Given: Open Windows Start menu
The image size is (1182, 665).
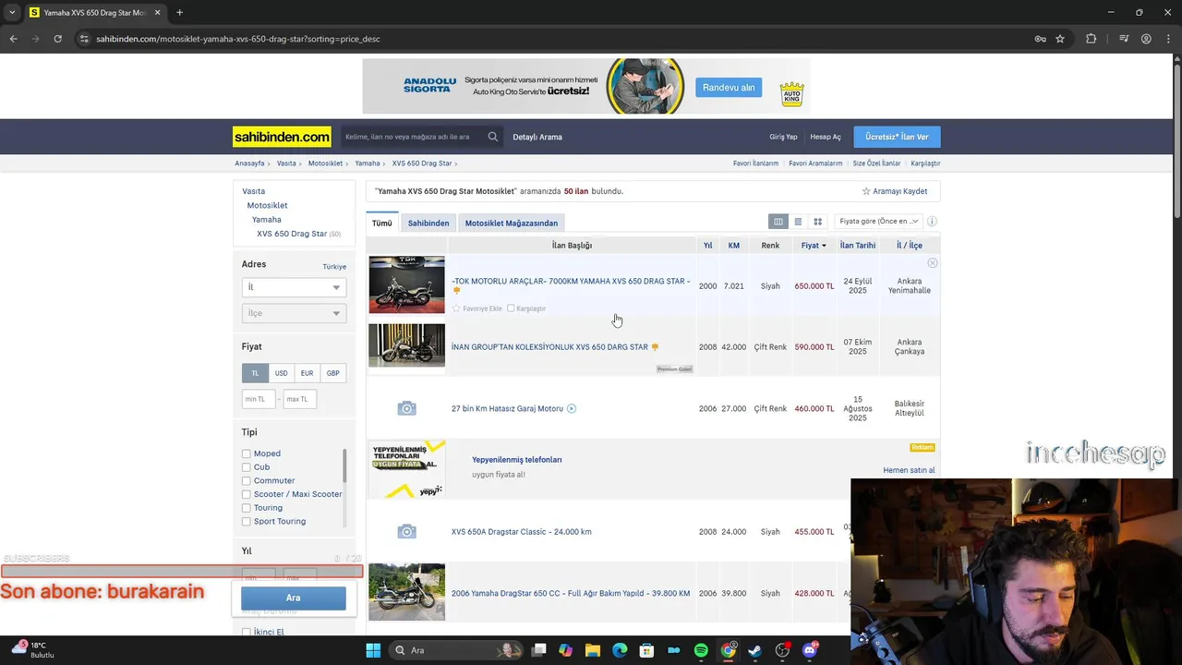Looking at the screenshot, I should [373, 650].
